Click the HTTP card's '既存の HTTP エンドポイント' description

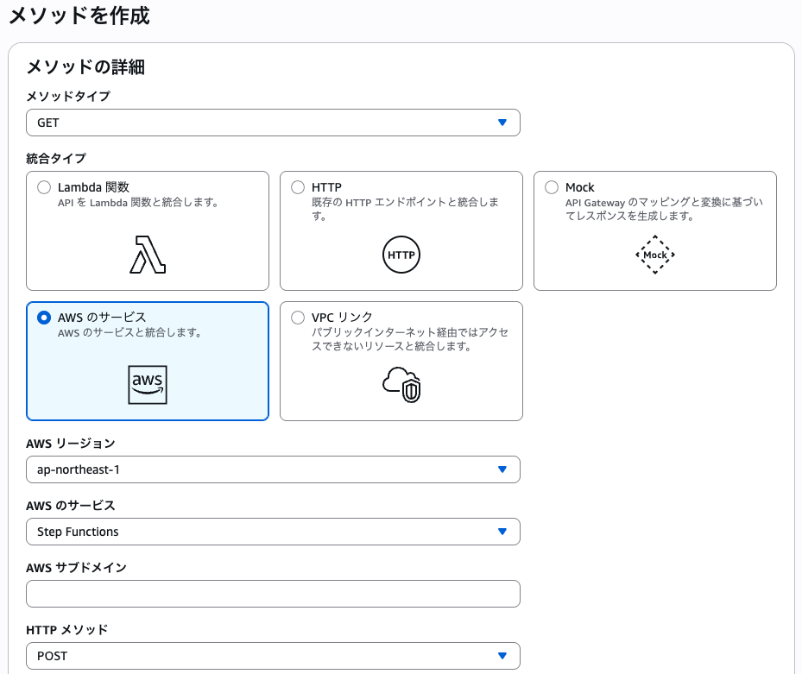[x=405, y=209]
